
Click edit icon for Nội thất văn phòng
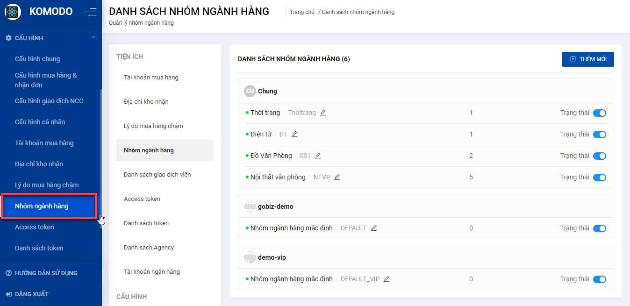[x=337, y=177]
